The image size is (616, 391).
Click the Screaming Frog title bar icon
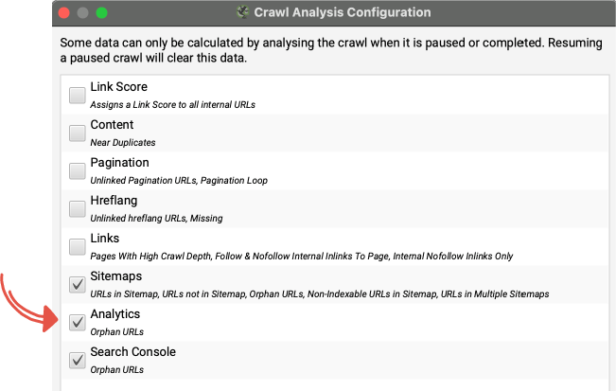pyautogui.click(x=244, y=13)
